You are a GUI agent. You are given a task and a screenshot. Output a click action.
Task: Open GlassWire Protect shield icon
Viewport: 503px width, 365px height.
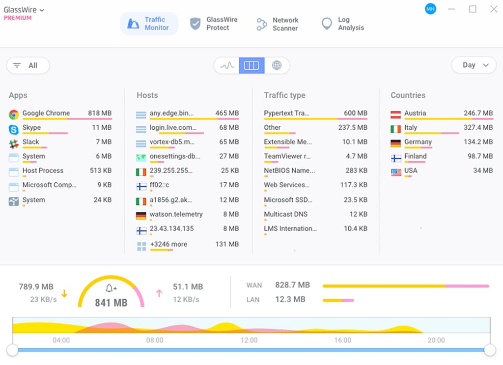[x=195, y=23]
